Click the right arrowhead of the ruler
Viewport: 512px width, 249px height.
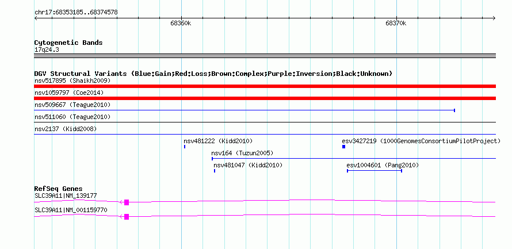(494, 18)
